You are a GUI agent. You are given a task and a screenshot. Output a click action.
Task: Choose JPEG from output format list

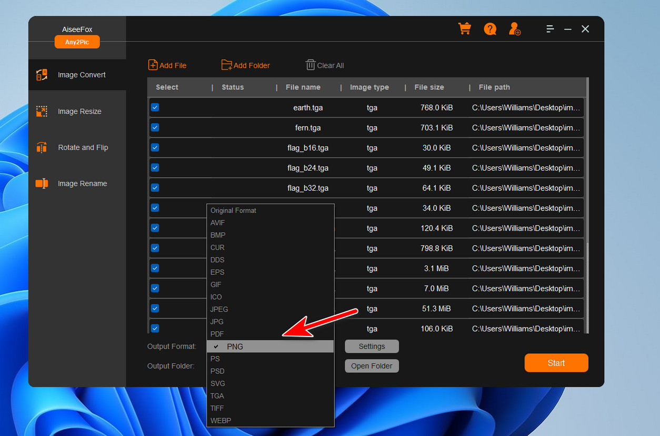click(x=271, y=309)
